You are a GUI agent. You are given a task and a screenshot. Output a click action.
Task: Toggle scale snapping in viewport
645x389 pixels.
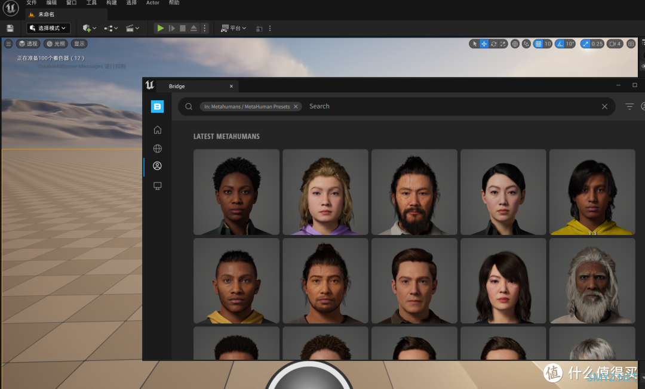585,44
